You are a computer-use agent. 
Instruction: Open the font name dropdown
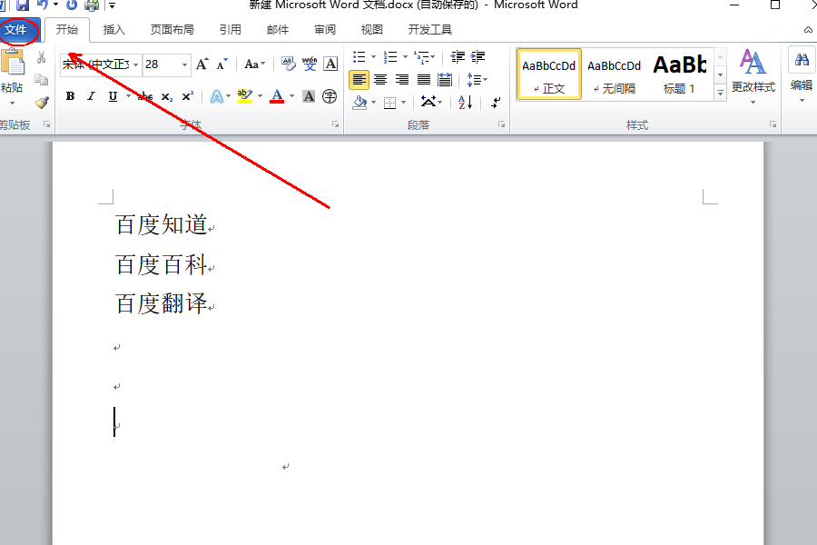tap(135, 64)
